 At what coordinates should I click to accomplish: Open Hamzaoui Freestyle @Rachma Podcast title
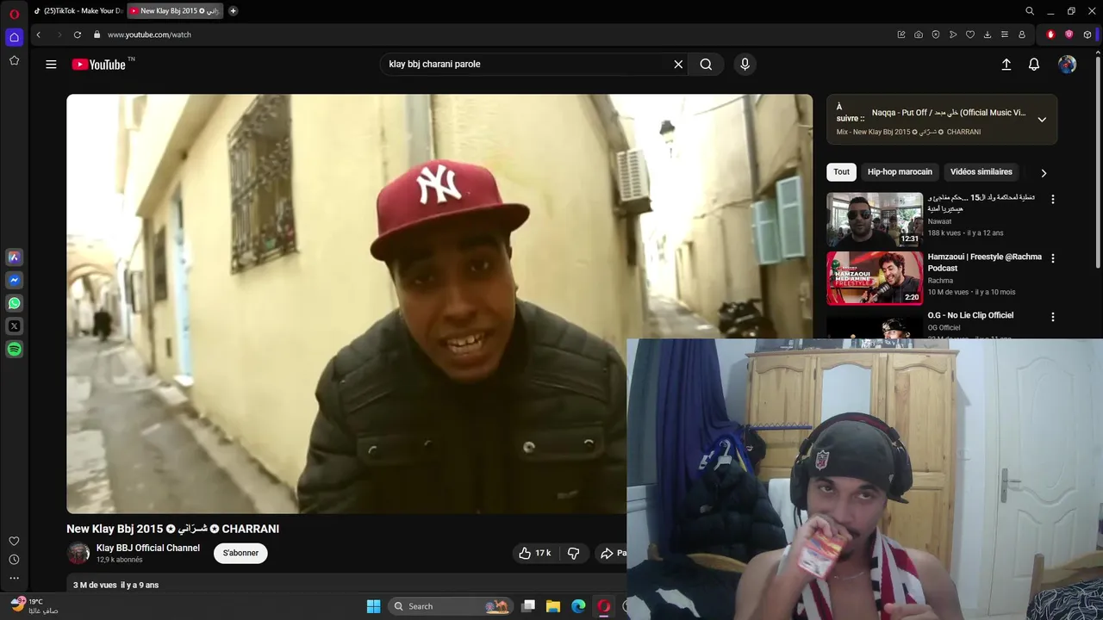[984, 263]
